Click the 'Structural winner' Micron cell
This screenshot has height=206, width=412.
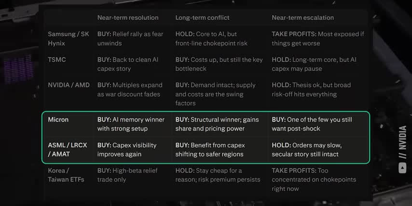(217, 124)
